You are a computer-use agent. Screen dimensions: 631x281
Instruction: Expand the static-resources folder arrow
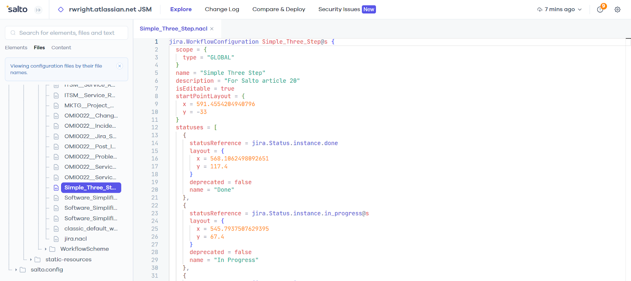31,259
